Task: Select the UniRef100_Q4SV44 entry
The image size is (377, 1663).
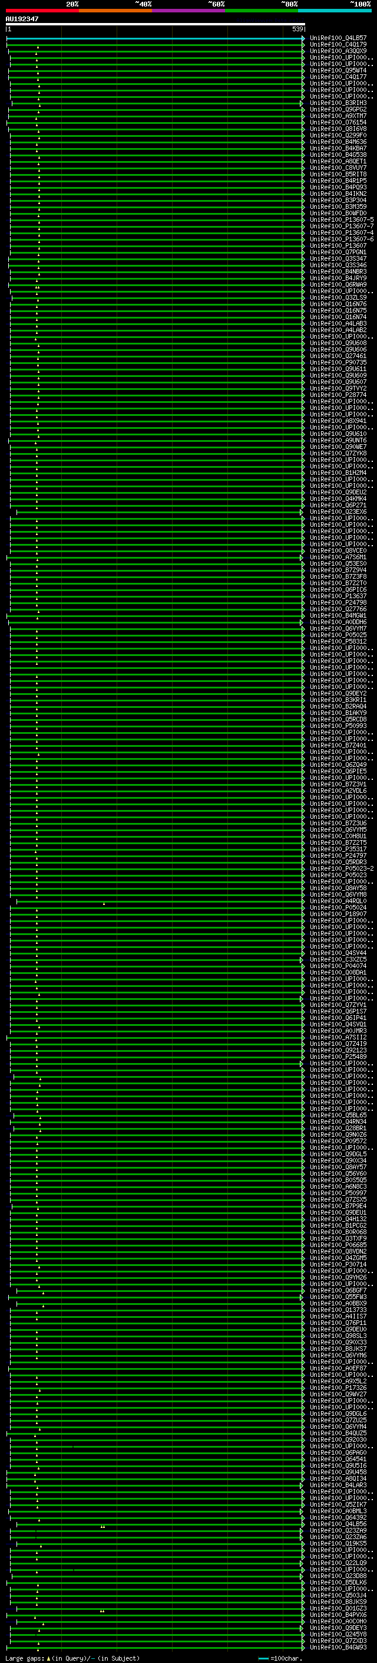Action: pos(338,953)
